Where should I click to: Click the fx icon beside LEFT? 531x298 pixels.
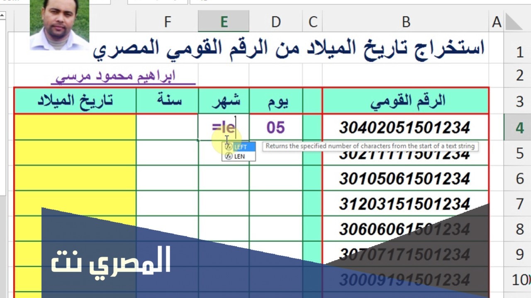pyautogui.click(x=228, y=147)
